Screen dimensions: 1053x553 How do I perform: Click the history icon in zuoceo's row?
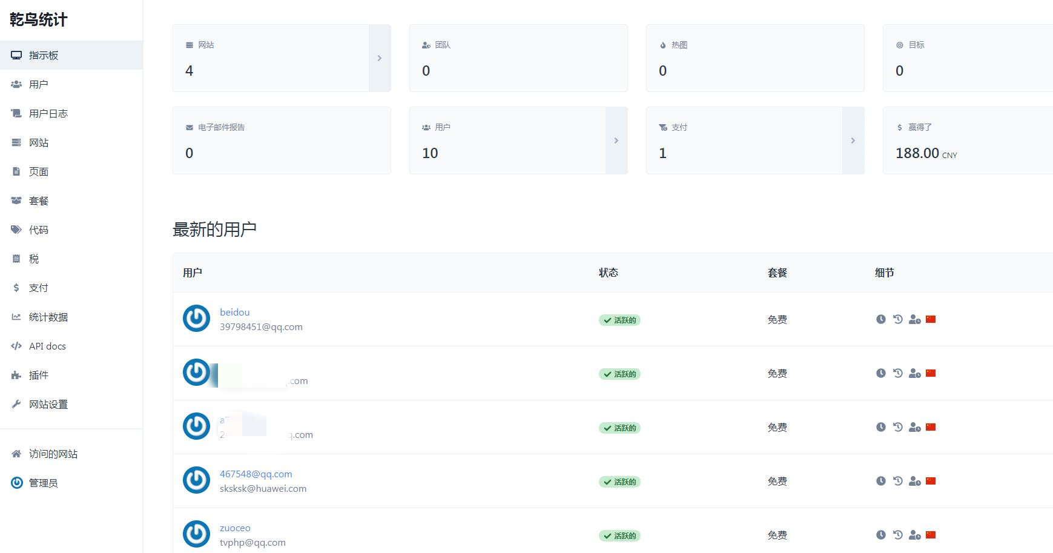897,535
